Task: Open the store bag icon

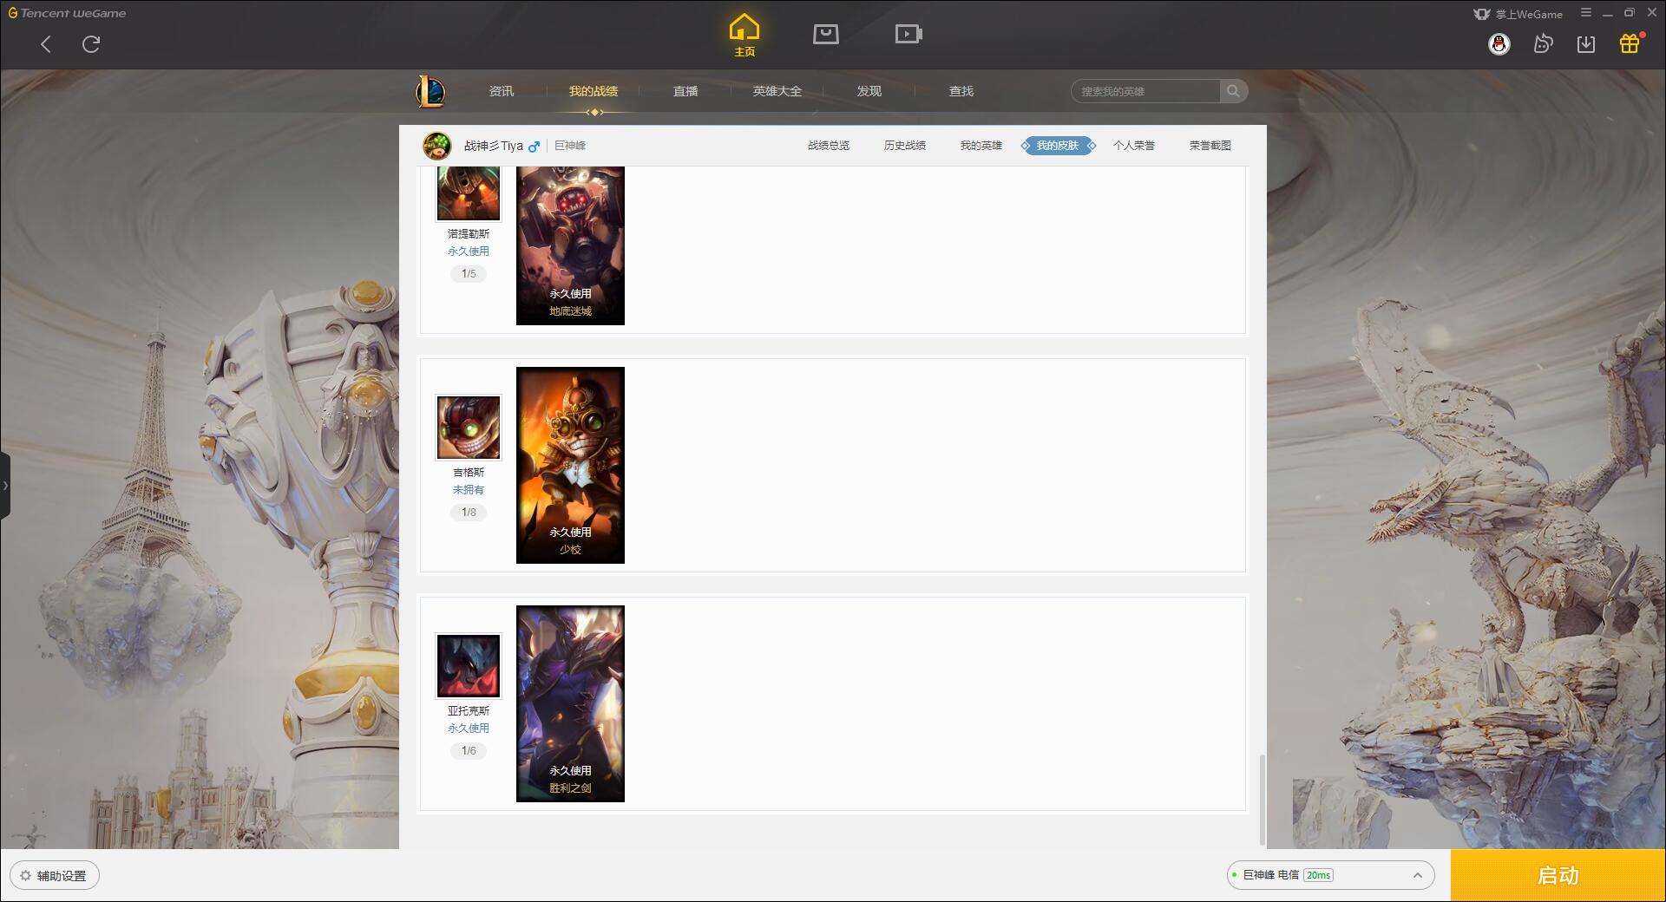Action: pos(826,34)
